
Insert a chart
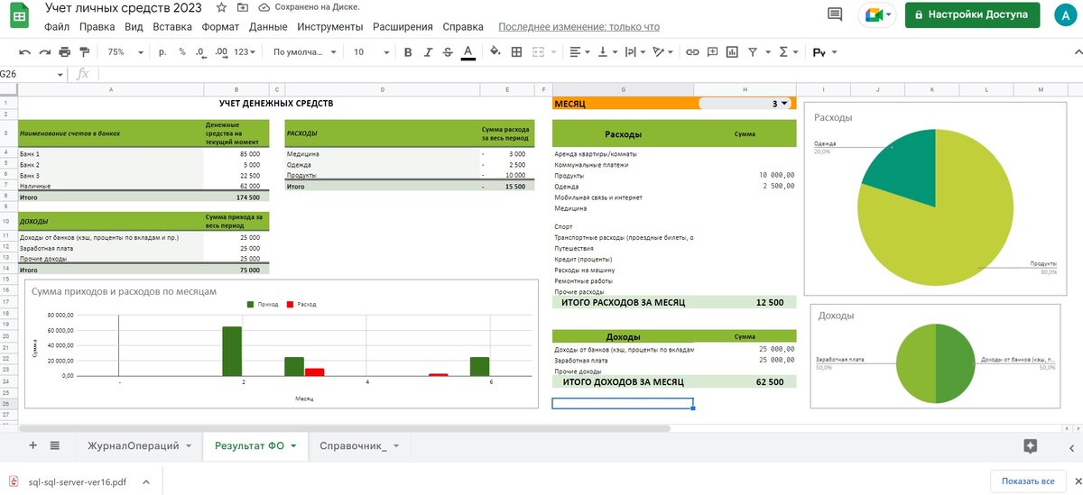coord(732,52)
